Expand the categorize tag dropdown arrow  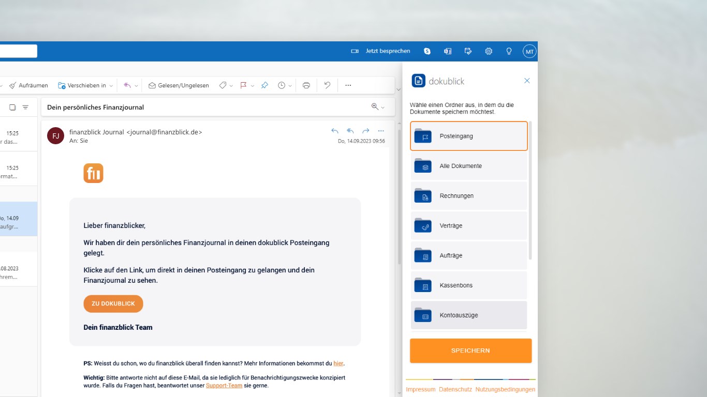pos(231,86)
